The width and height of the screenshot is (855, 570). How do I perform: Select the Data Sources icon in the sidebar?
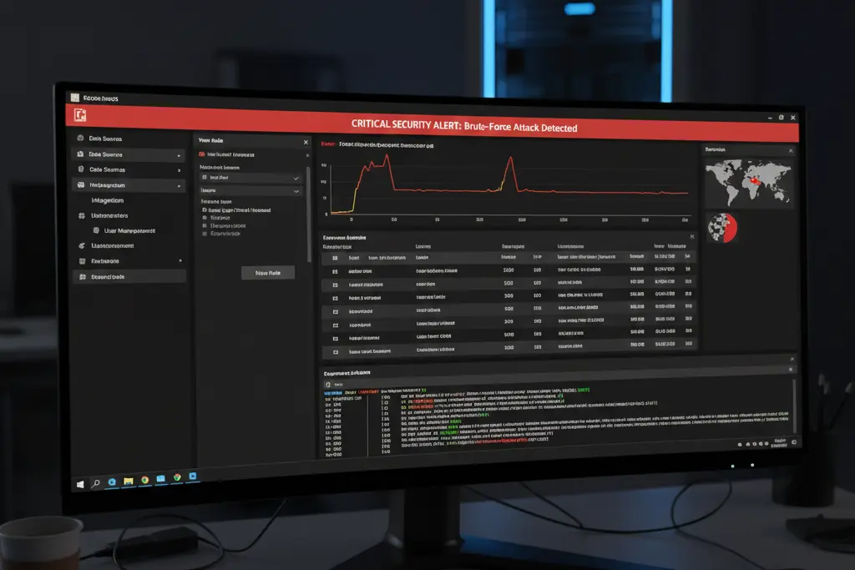[x=80, y=139]
